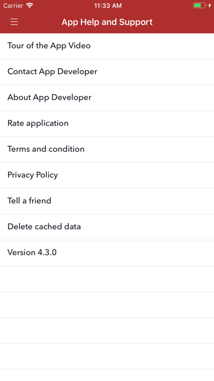The image size is (214, 381).
Task: Tap the Carrier label in status bar
Action: 13,5
